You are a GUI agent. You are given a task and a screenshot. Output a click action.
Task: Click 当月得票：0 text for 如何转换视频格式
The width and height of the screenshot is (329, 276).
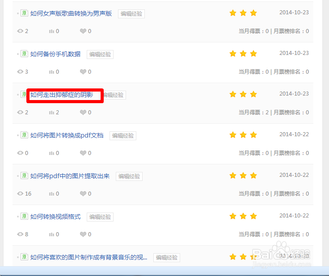tap(253, 234)
